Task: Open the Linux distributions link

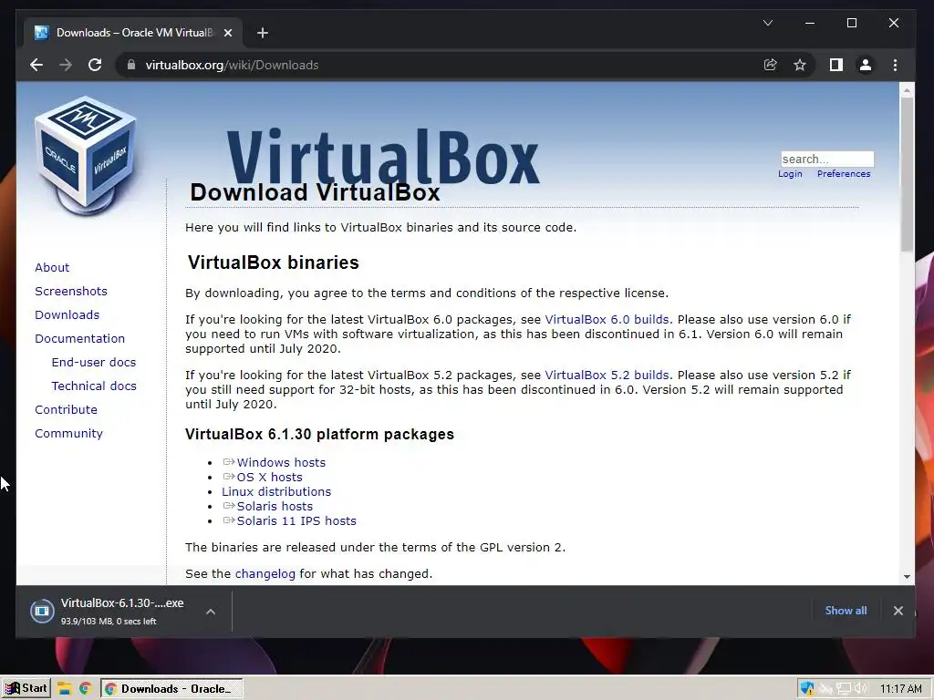Action: tap(276, 491)
